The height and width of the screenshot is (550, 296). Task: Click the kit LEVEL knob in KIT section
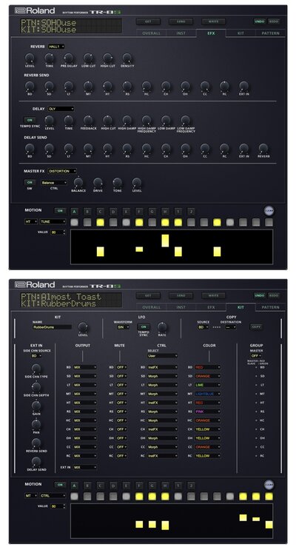[83, 327]
